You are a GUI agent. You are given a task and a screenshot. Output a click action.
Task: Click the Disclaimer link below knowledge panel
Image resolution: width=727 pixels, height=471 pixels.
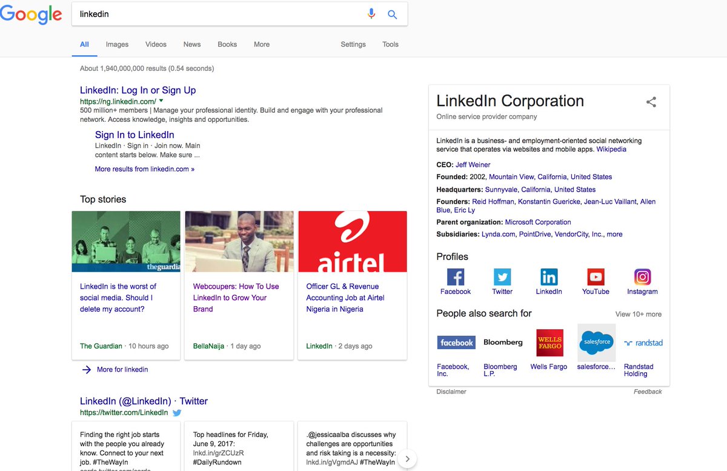click(451, 392)
